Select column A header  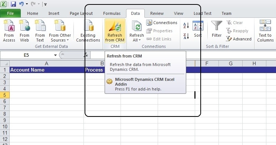[46, 63]
